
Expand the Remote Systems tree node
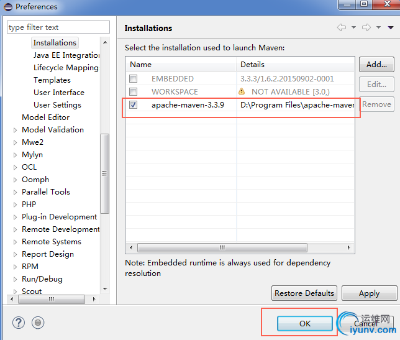coord(15,242)
